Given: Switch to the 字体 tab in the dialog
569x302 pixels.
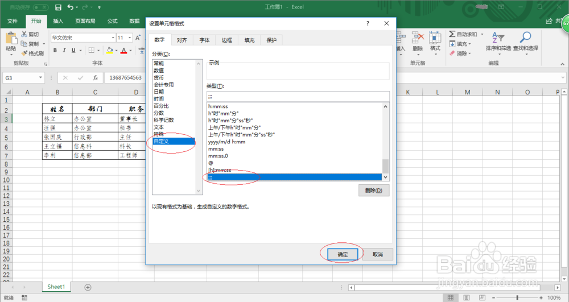Looking at the screenshot, I should tap(204, 40).
